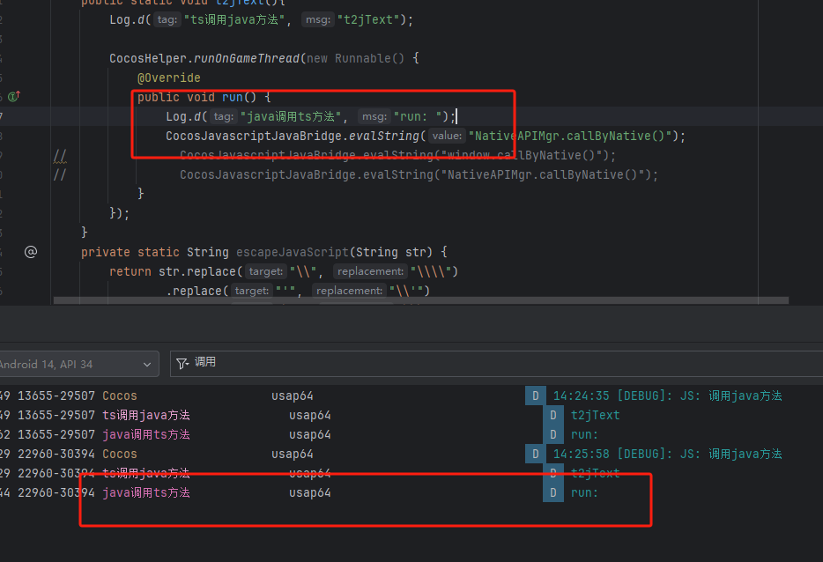This screenshot has width=823, height=562.
Task: Click first t2jText log message
Action: pyautogui.click(x=595, y=415)
